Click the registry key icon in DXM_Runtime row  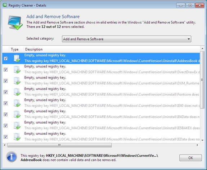(x=17, y=81)
